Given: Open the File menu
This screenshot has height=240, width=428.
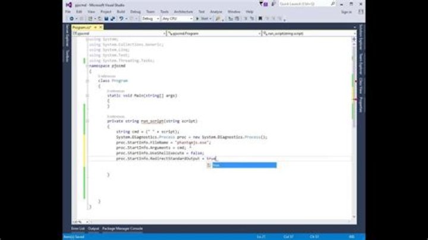Looking at the screenshot, I should [x=68, y=12].
